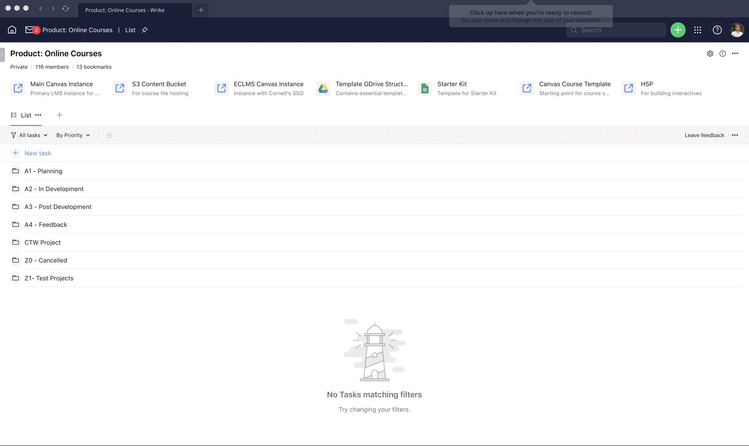Viewport: 749px width, 446px height.
Task: Click the List breadcrumb label
Action: (x=130, y=30)
